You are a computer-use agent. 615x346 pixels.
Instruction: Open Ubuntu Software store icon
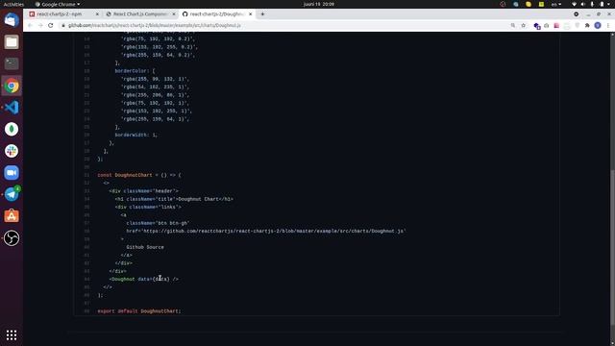[12, 216]
